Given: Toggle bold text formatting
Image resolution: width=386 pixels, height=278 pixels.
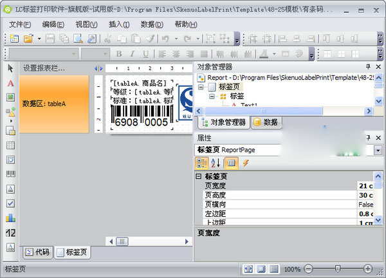Looking at the screenshot, I should pyautogui.click(x=119, y=54).
